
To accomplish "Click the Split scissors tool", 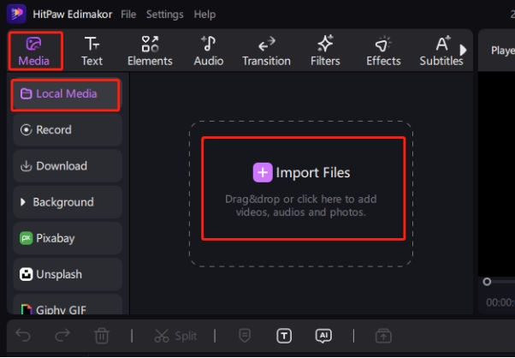I will pos(176,336).
